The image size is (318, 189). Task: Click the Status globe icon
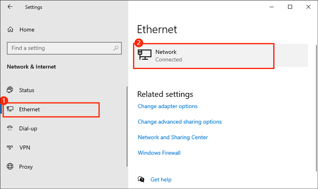[x=10, y=90]
